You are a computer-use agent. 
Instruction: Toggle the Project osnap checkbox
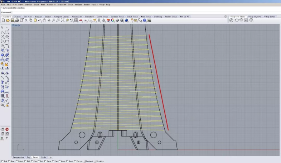[x=85, y=162]
